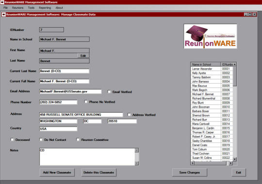Image resolution: width=262 pixels, height=184 pixels.
Task: Minimize the Manage Classmate Data window
Action: click(246, 15)
